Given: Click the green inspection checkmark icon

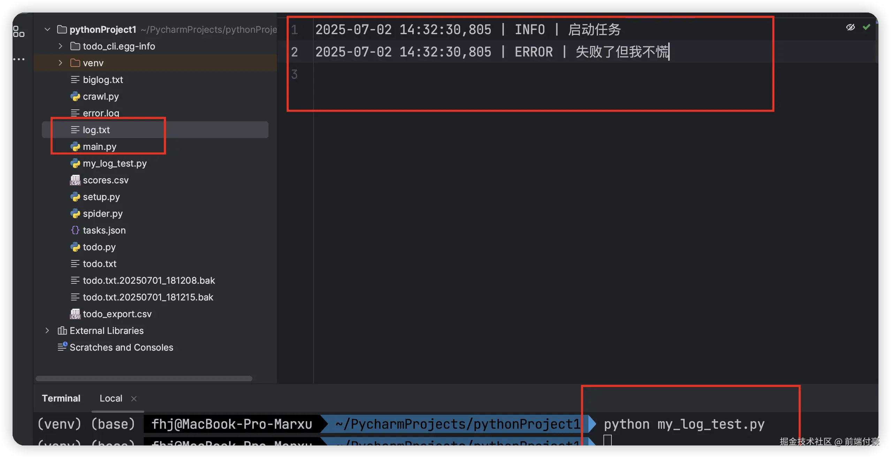Looking at the screenshot, I should tap(866, 27).
